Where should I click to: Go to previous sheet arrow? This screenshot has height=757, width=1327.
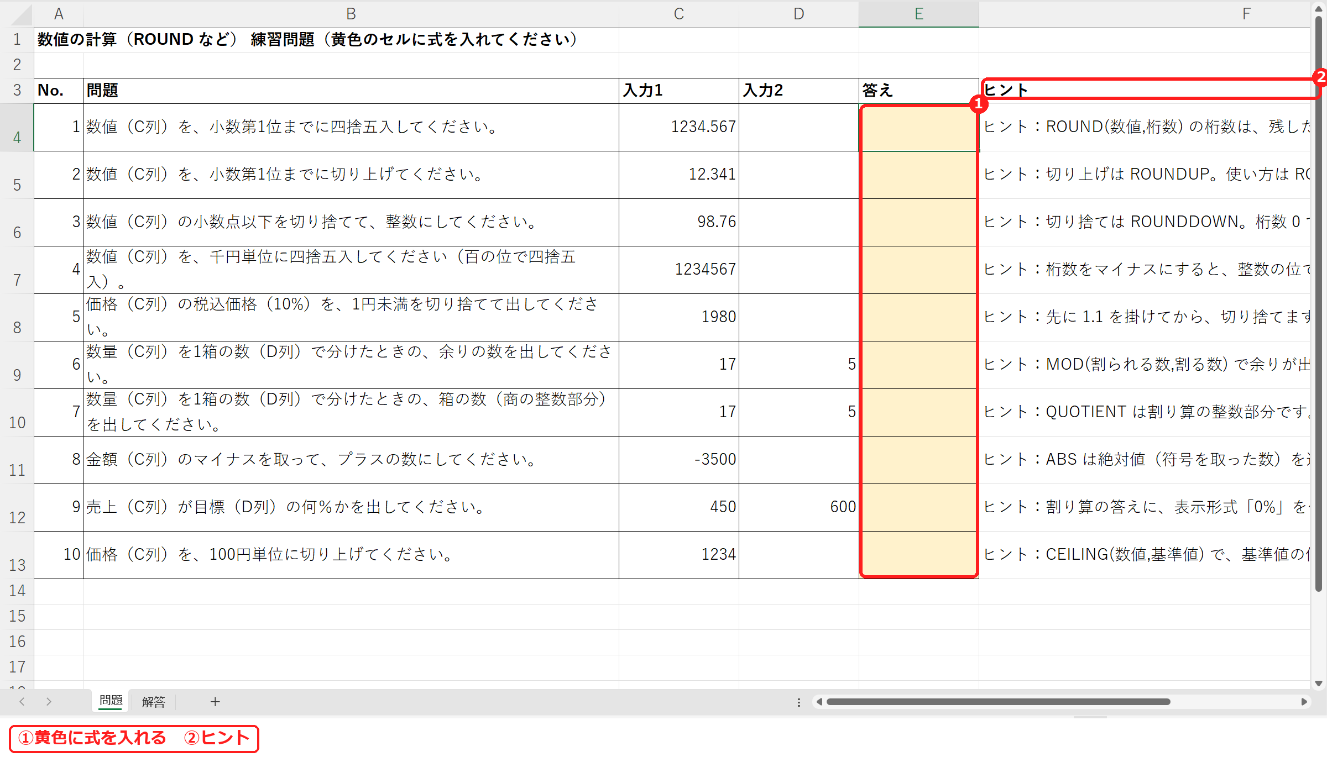[x=22, y=701]
